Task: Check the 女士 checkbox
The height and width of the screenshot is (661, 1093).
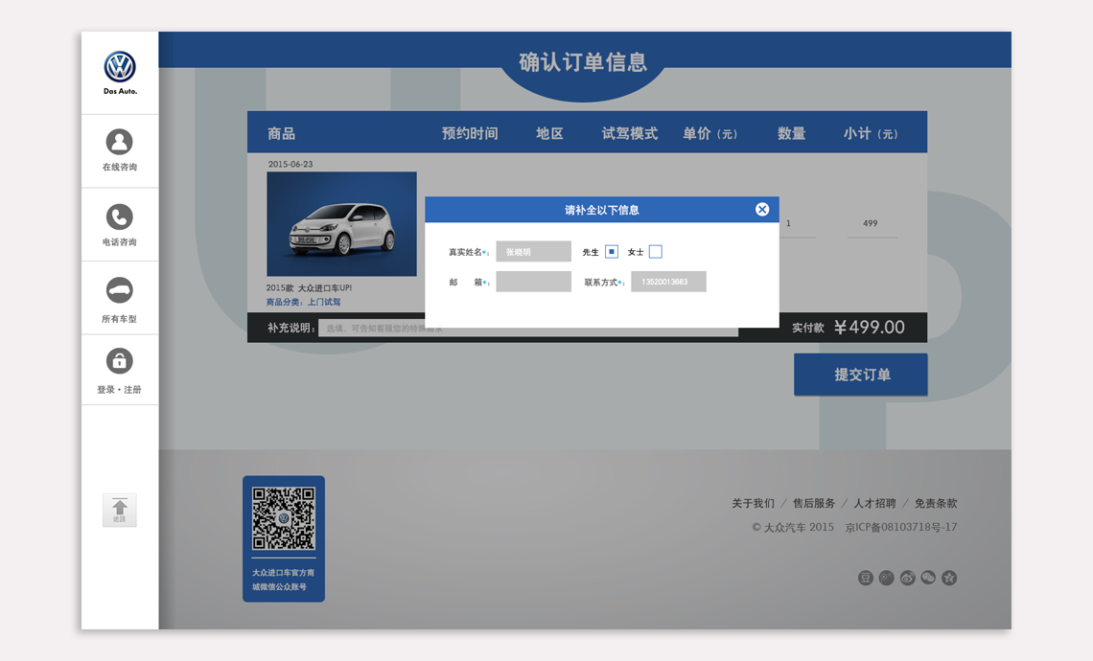Action: (x=656, y=252)
